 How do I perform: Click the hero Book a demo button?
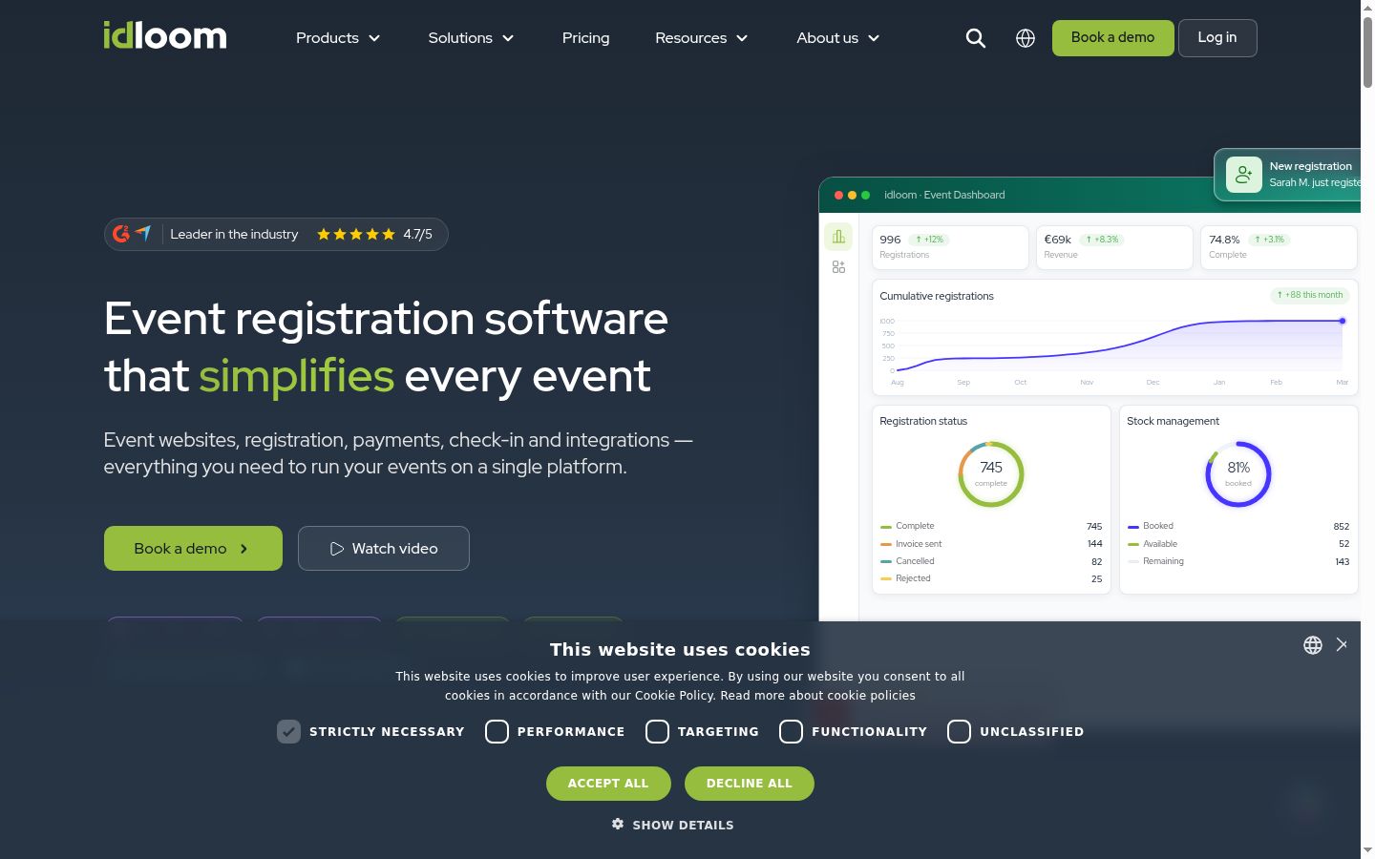[x=193, y=549]
